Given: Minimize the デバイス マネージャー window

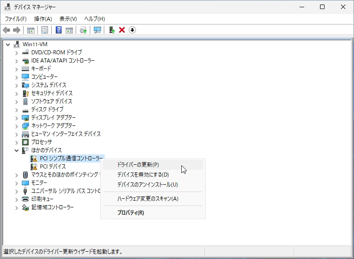Looking at the screenshot, I should point(302,7).
